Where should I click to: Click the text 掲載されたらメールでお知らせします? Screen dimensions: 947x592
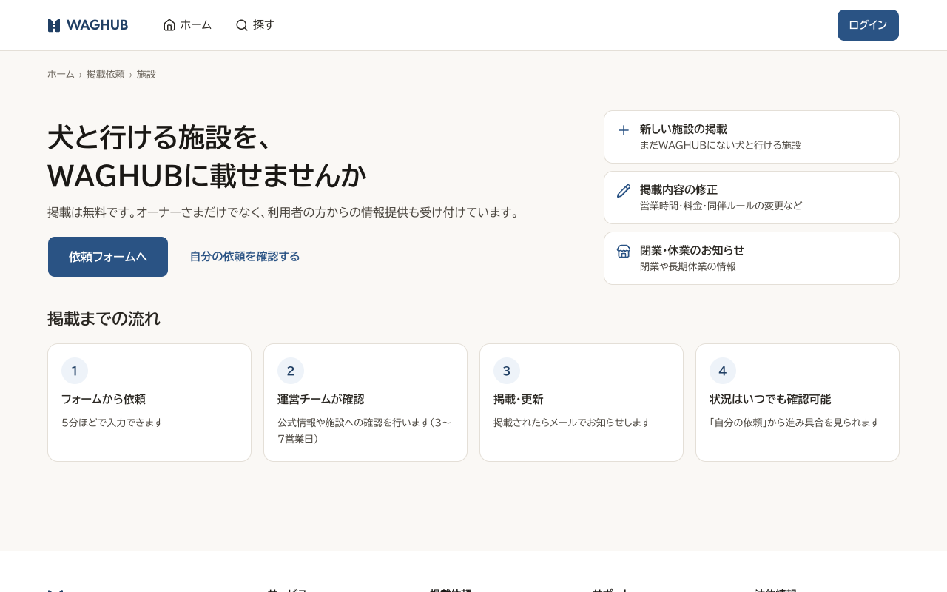tap(572, 423)
